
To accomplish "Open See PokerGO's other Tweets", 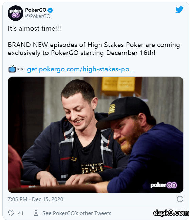I will (77, 213).
